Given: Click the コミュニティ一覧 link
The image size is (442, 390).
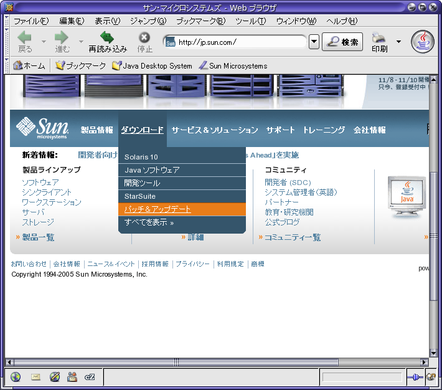Looking at the screenshot, I should pos(293,237).
